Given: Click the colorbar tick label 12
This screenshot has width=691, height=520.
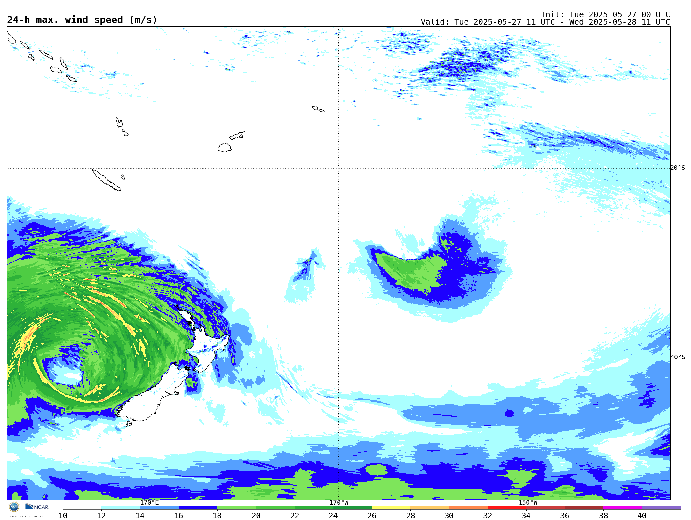Looking at the screenshot, I should (x=101, y=516).
